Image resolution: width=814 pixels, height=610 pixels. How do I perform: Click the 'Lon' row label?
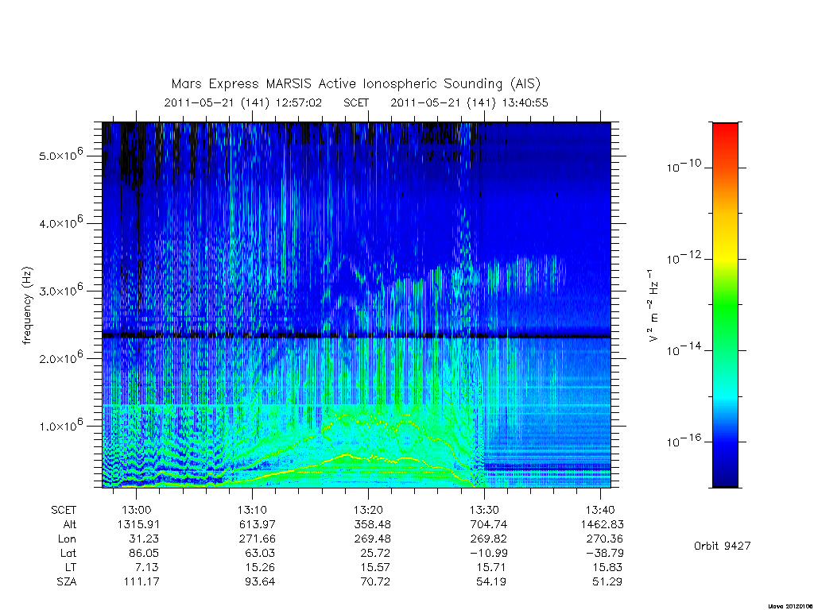[67, 539]
